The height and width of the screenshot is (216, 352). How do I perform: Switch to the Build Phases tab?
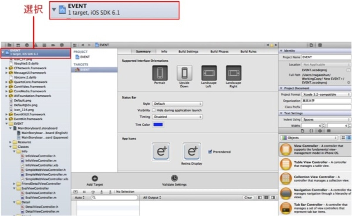(219, 51)
